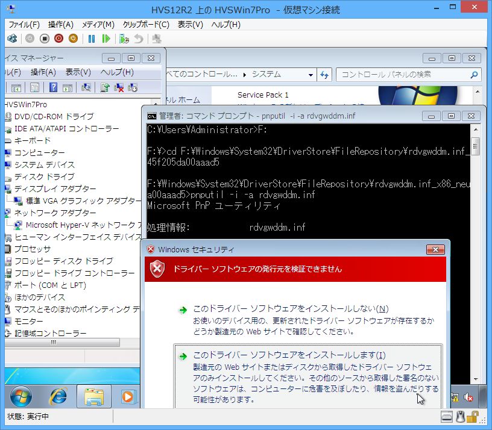Select ネットワーク アダプター in the device tree
This screenshot has width=492, height=430.
click(x=55, y=213)
